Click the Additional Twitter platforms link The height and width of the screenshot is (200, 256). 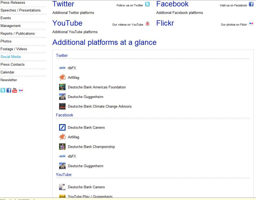point(73,13)
